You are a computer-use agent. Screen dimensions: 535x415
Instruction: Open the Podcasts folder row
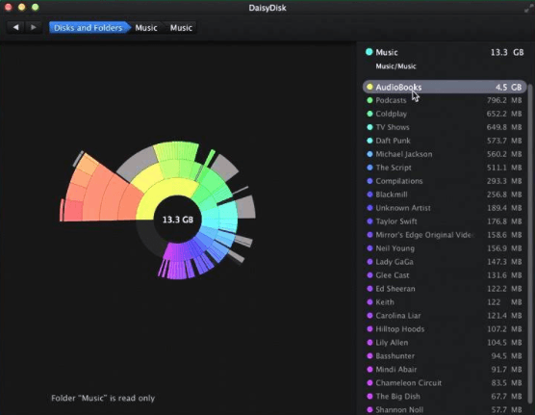point(445,100)
